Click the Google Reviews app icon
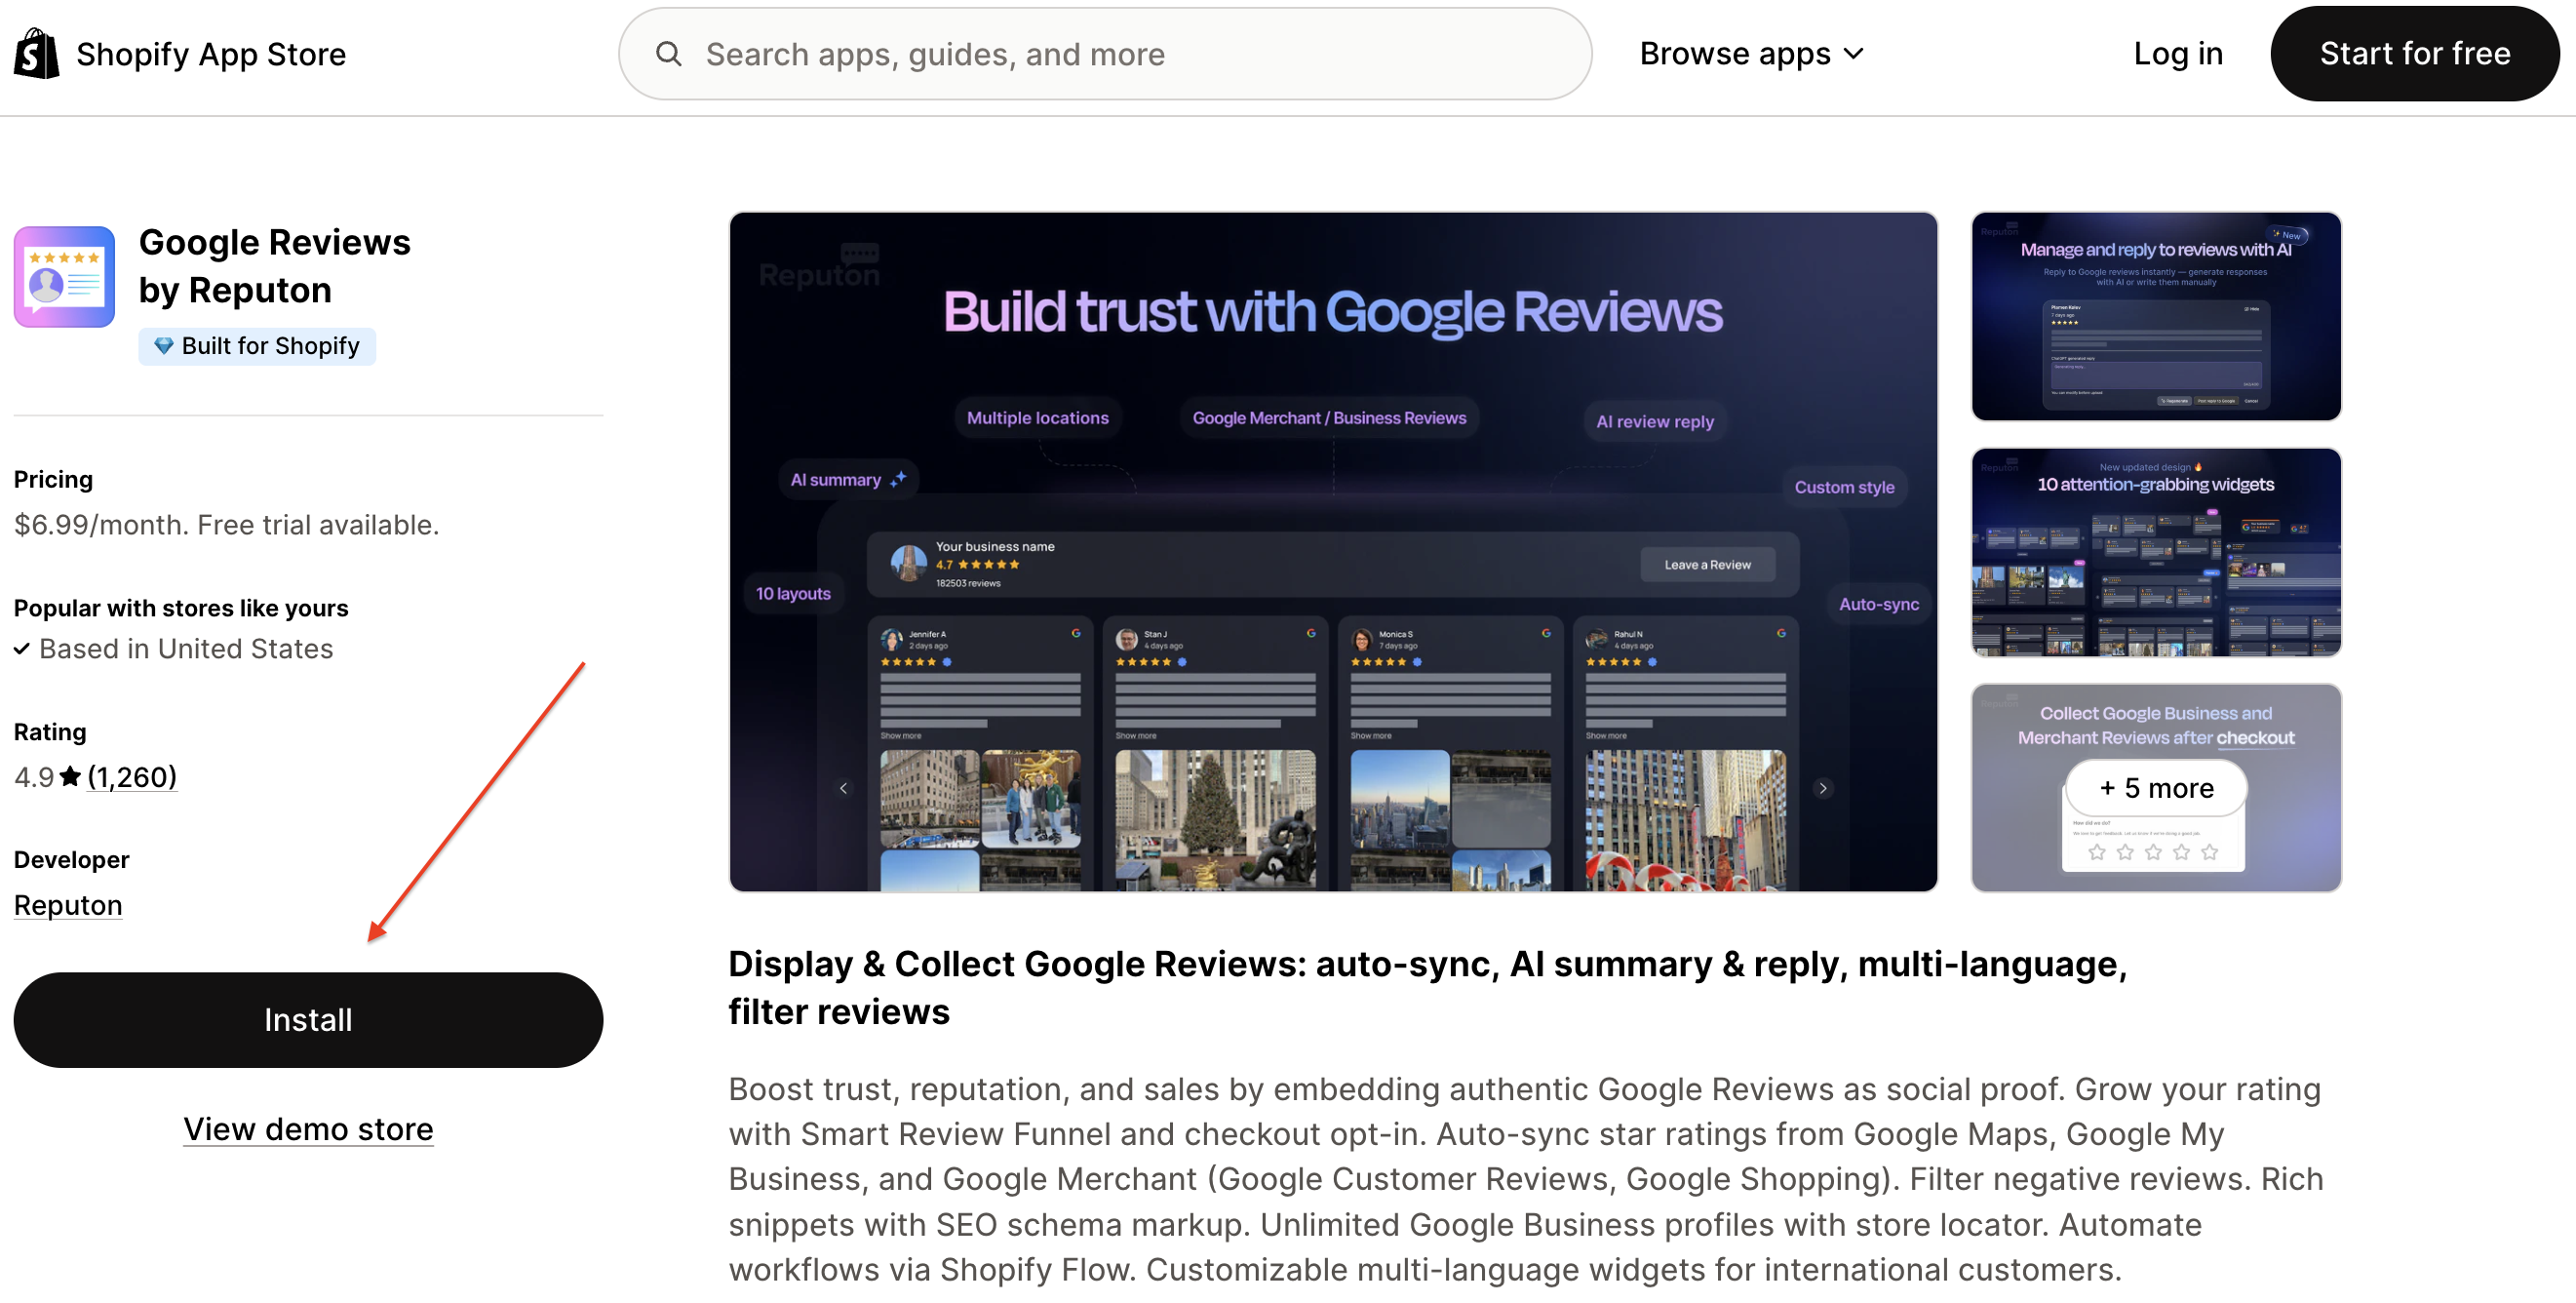This screenshot has width=2576, height=1303. point(64,277)
